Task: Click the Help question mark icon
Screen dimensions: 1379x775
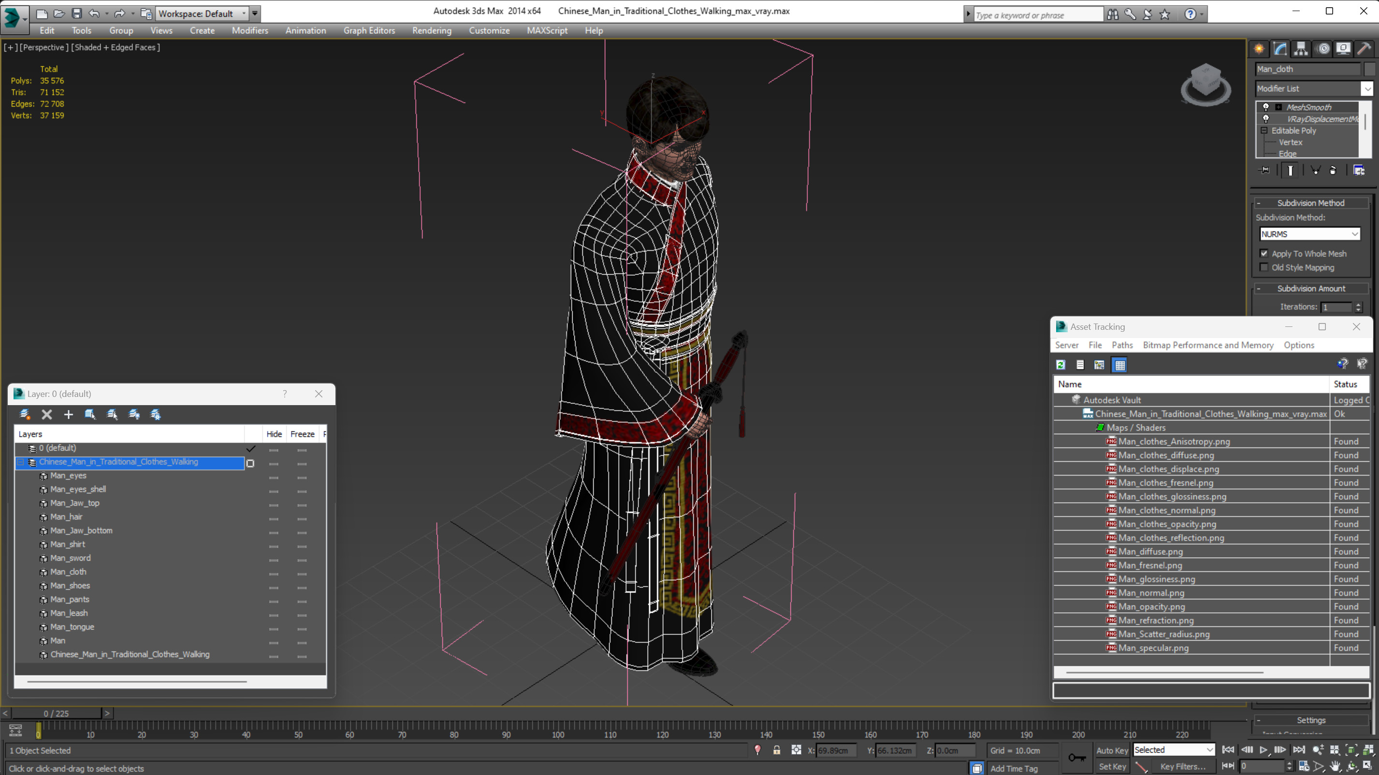Action: (x=1190, y=14)
